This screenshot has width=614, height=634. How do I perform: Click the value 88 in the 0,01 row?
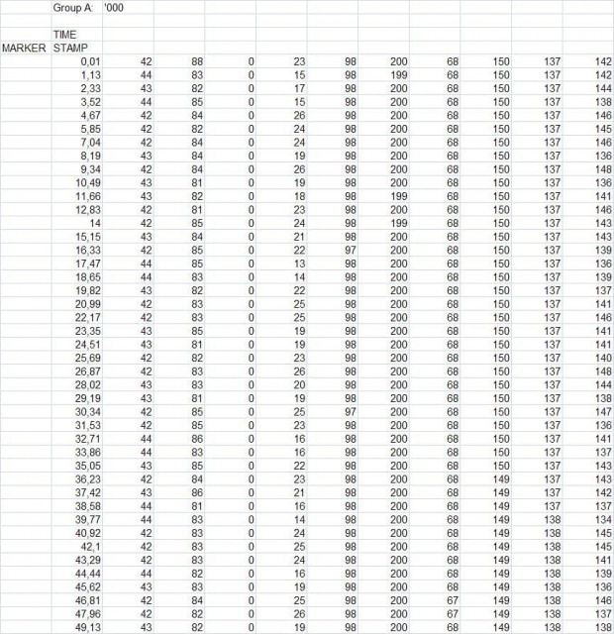pos(179,61)
